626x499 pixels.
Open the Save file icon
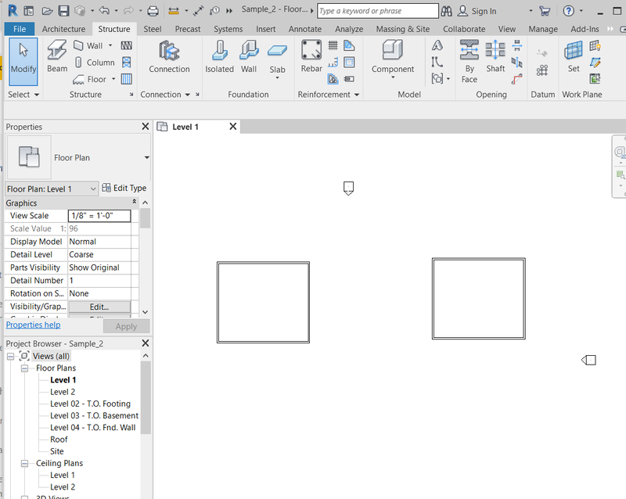63,9
